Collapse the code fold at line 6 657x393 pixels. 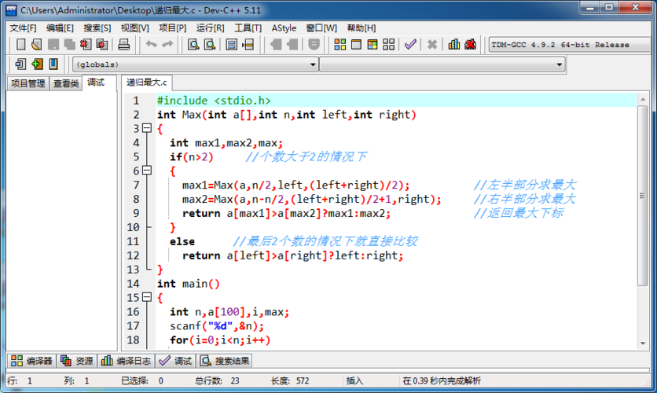coord(146,171)
